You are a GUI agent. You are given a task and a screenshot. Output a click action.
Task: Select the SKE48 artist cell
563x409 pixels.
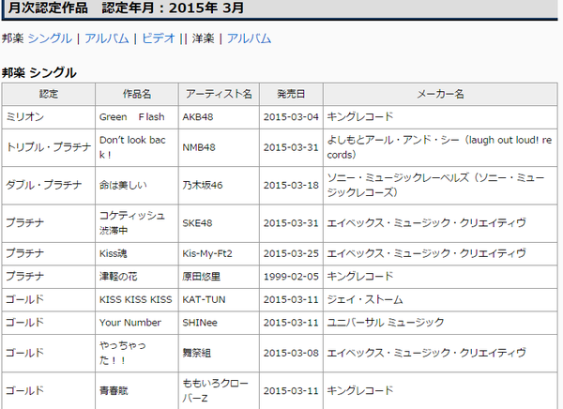pyautogui.click(x=219, y=223)
